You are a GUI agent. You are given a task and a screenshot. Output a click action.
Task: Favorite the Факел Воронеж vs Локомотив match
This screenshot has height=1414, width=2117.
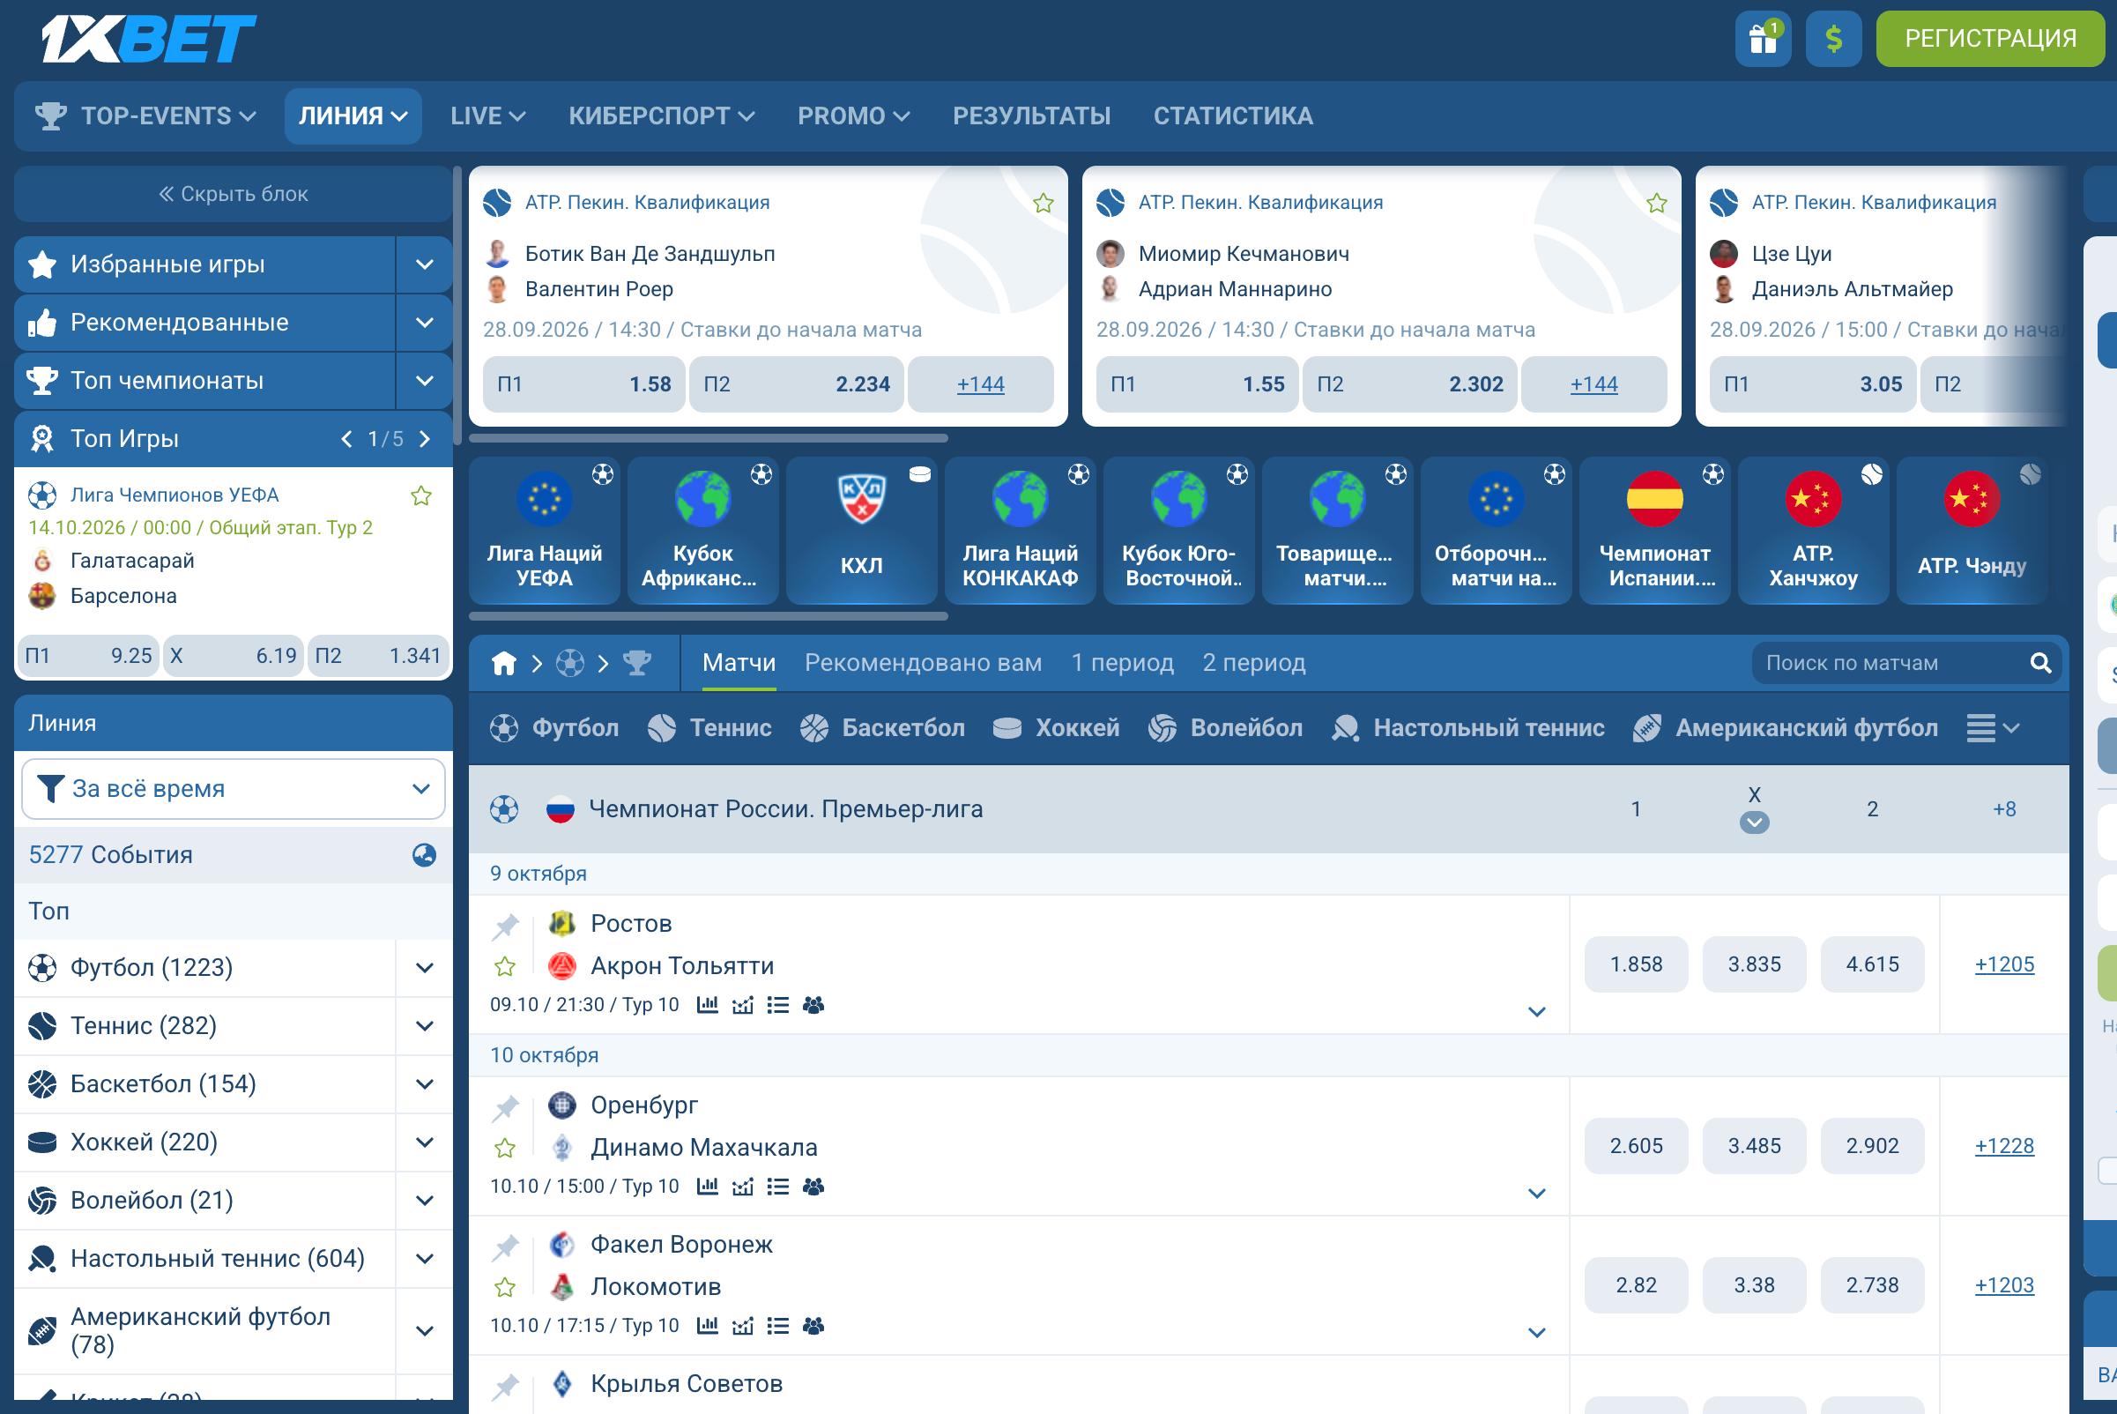(x=505, y=1287)
